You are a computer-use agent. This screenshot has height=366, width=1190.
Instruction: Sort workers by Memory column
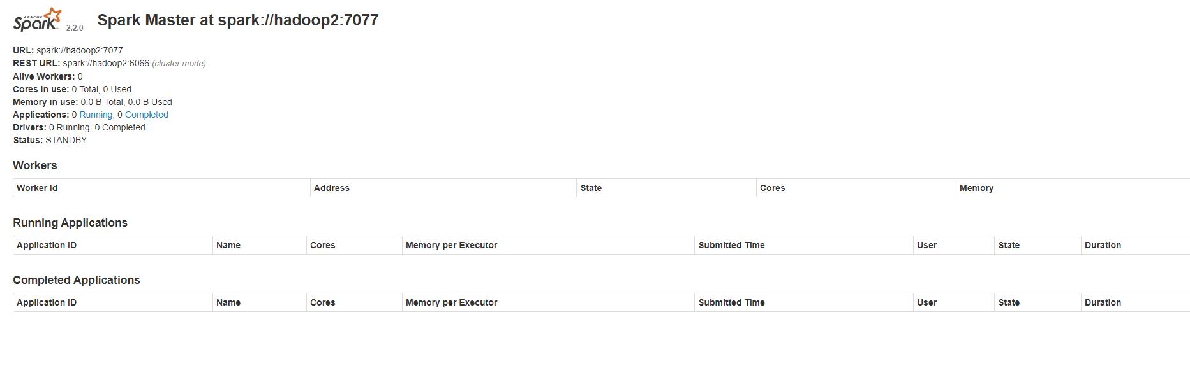coord(976,188)
